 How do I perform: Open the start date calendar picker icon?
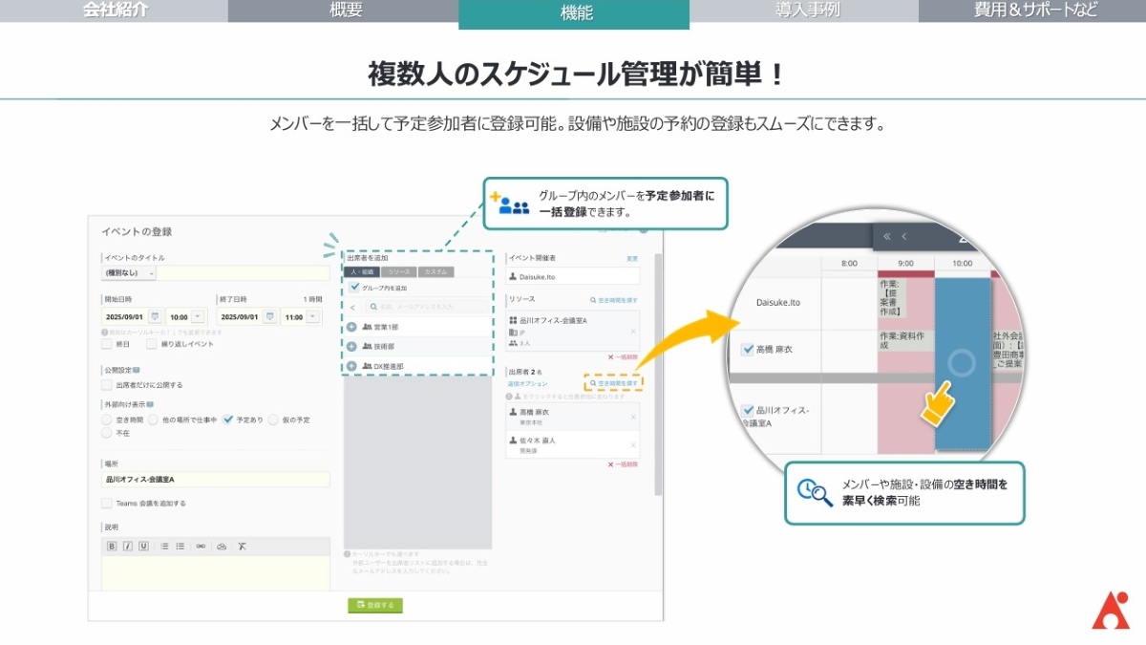click(x=155, y=316)
